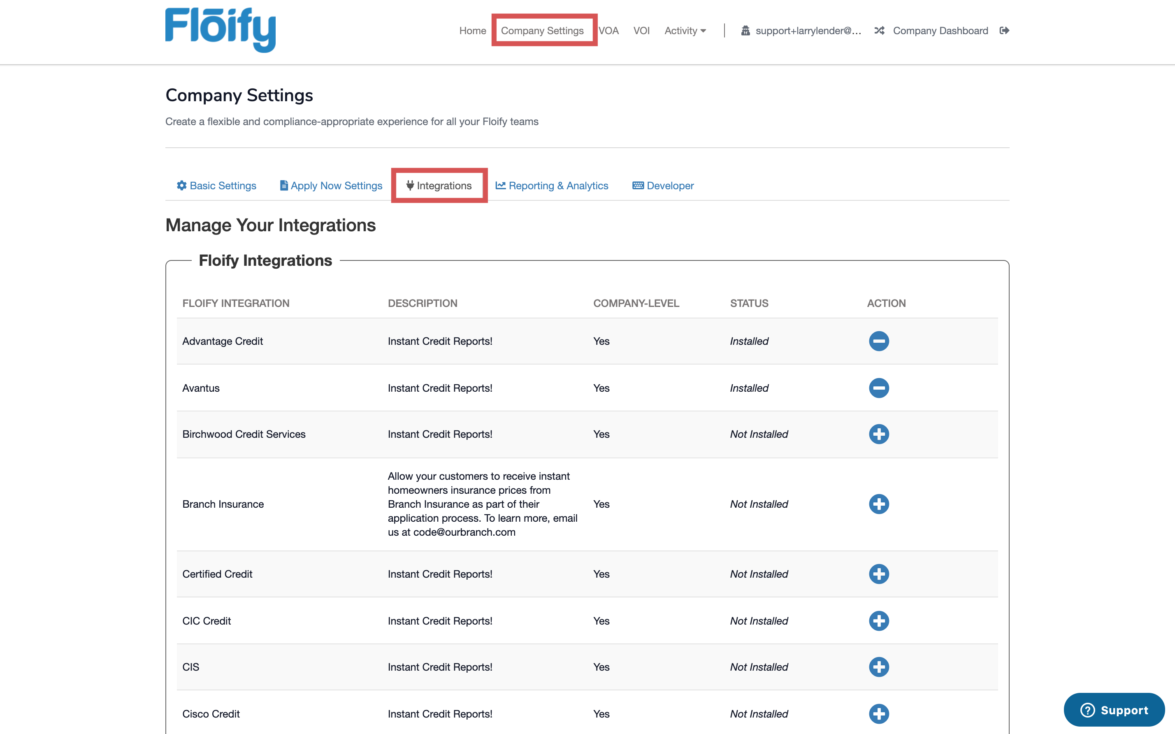Install Birchwood Credit Services via plus icon
Screen dimensions: 1175x734
(x=878, y=434)
